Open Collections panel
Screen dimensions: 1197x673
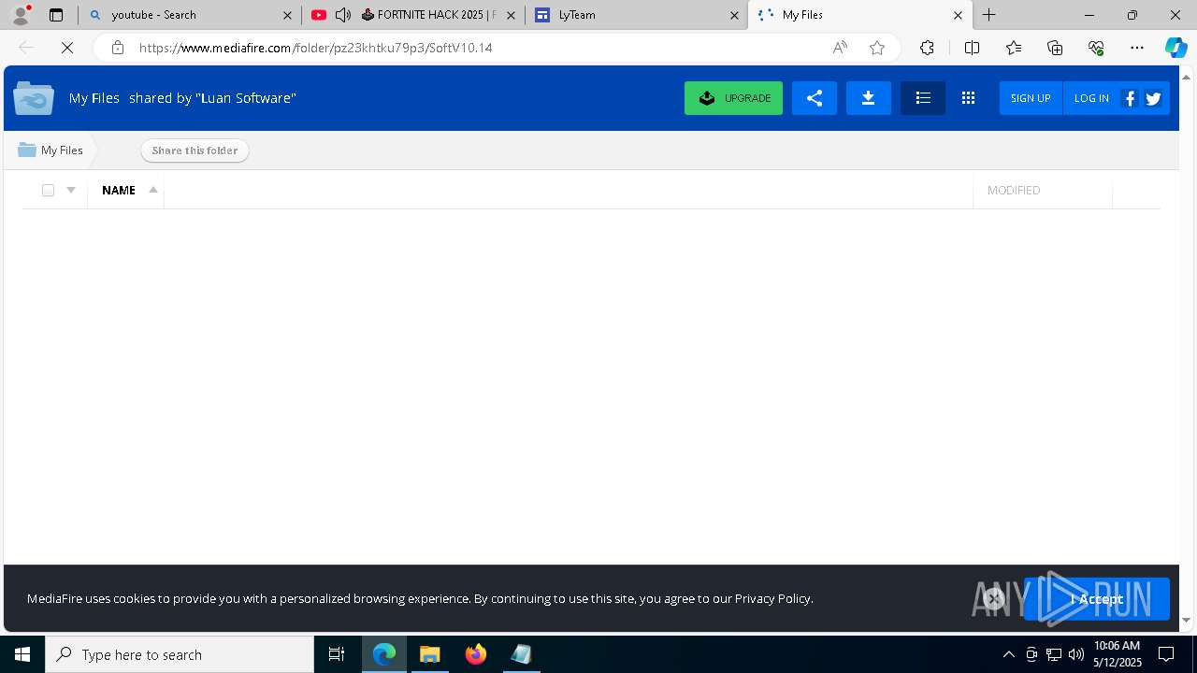point(1055,48)
